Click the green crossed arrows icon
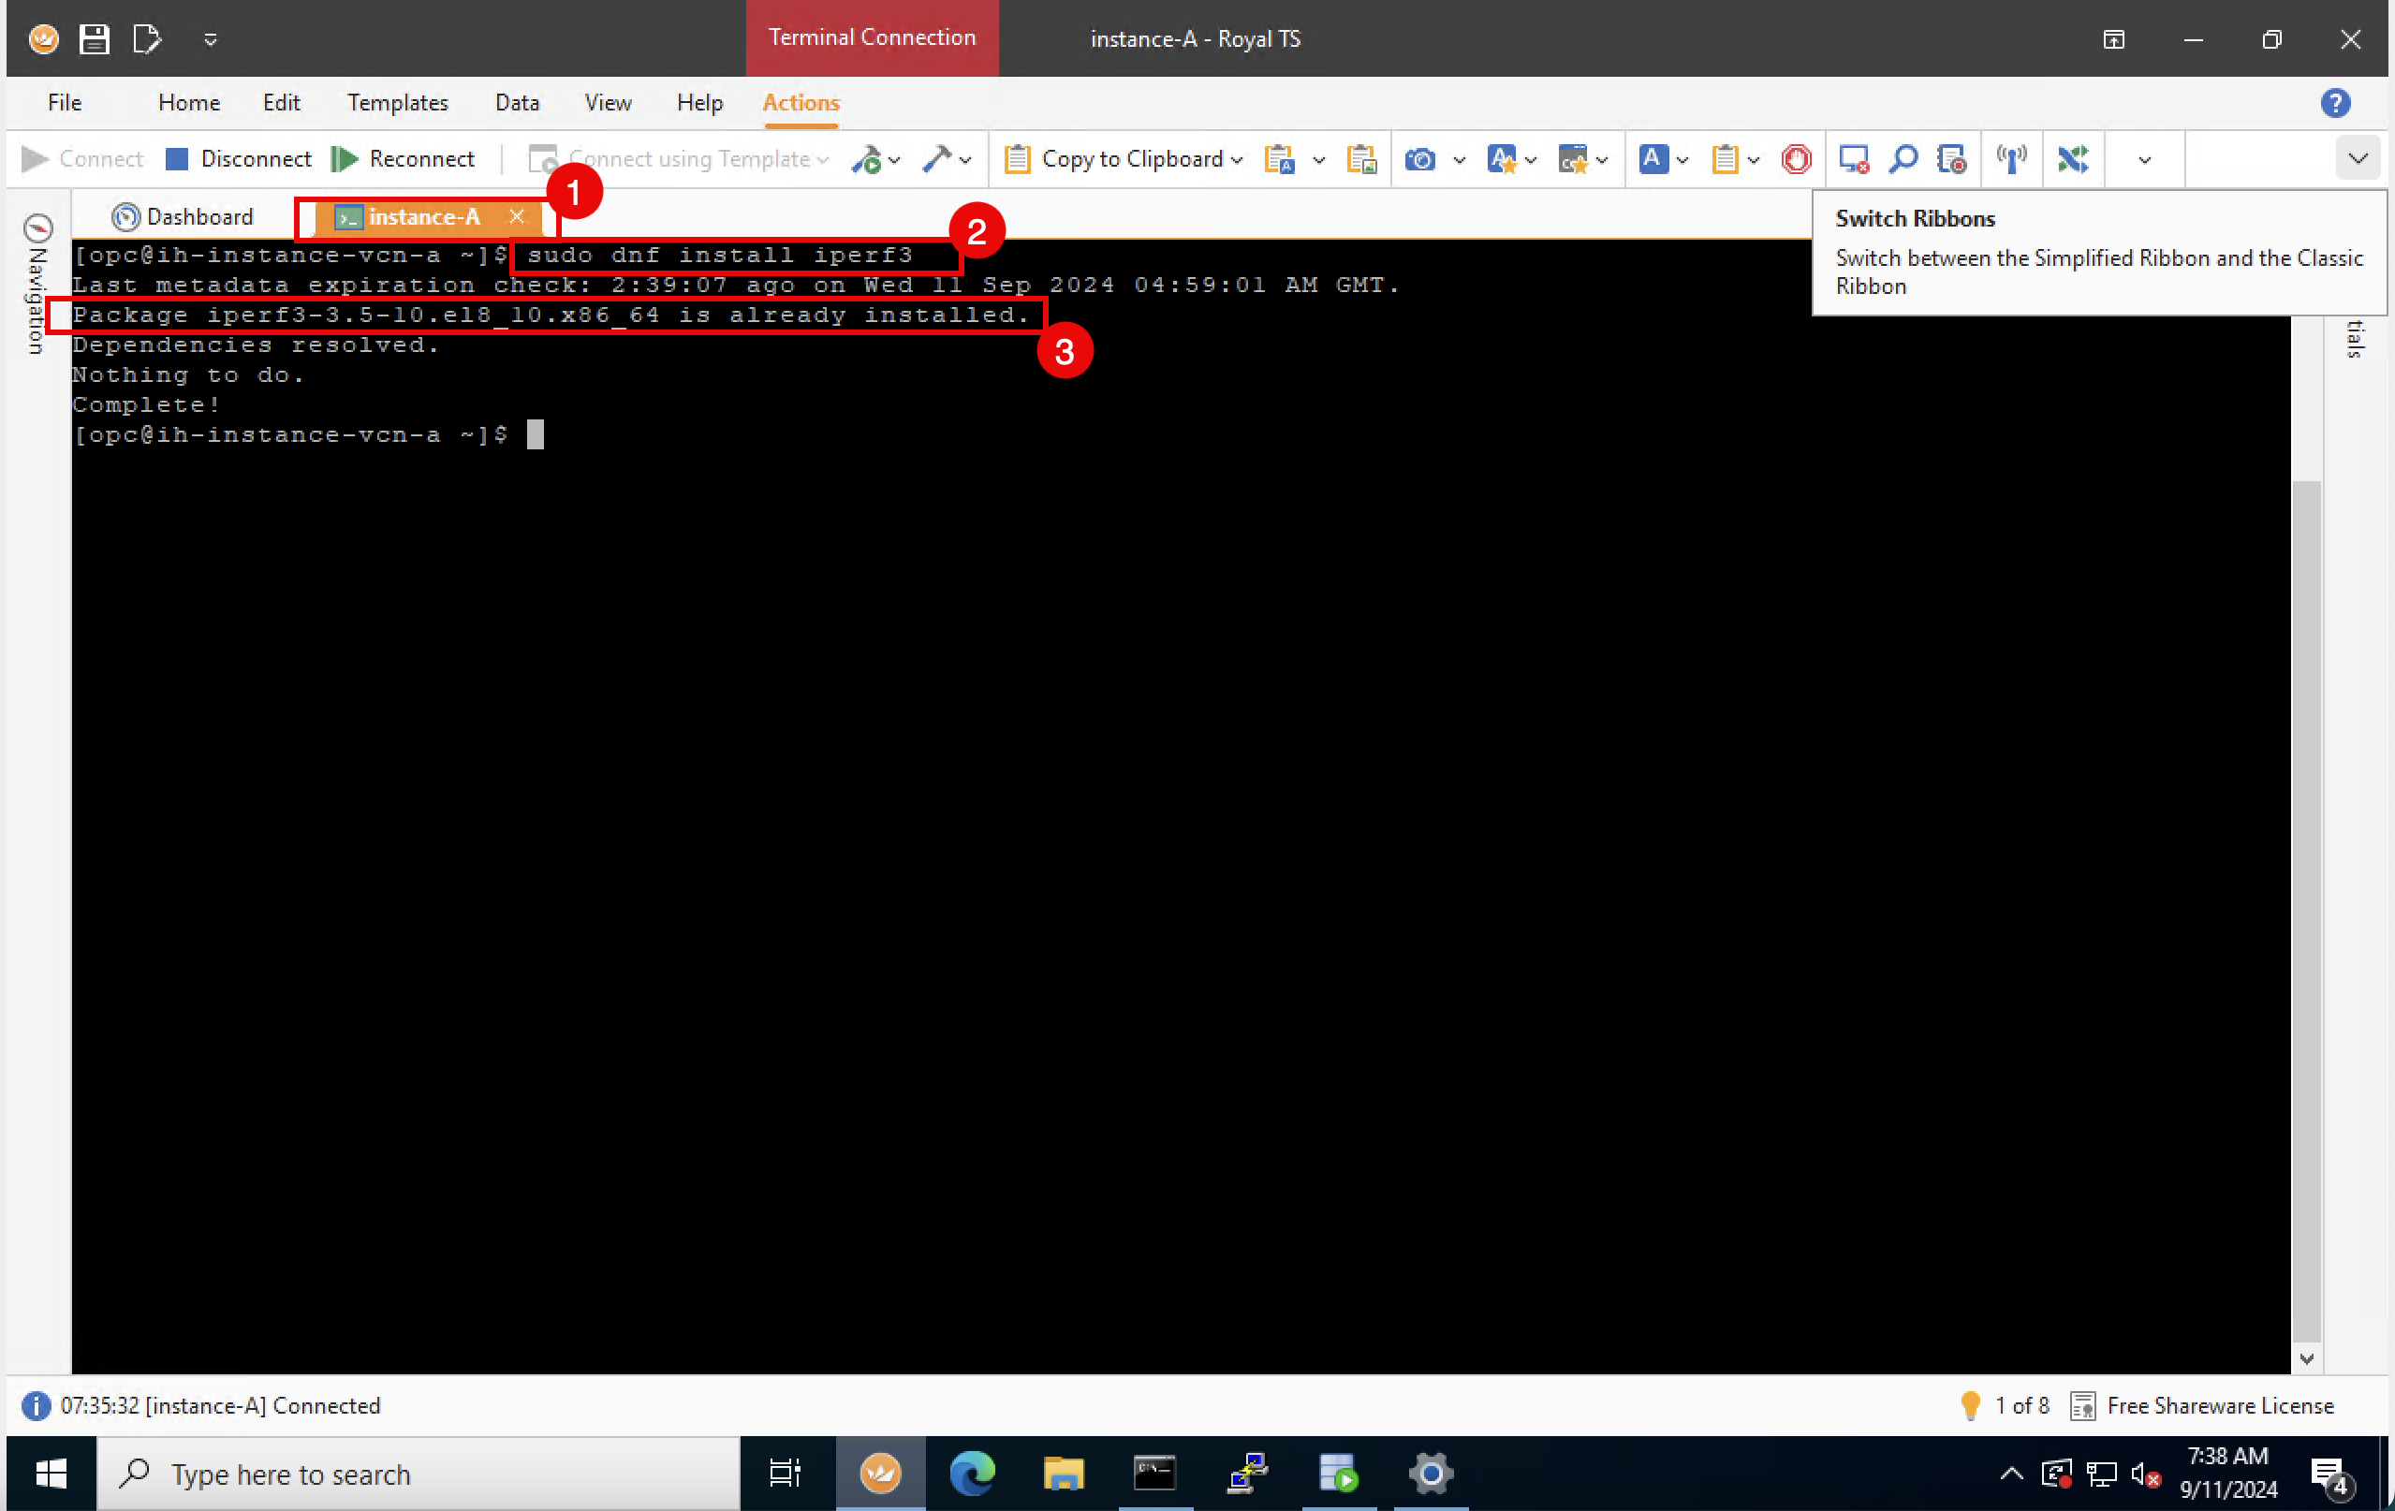Screen dimensions: 2395x1511 (2073, 159)
